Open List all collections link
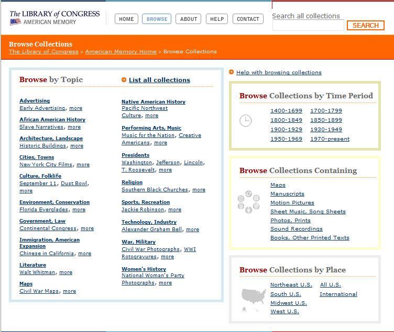Screen dimensions: 394x332 [160, 80]
